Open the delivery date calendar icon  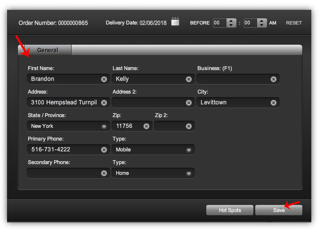point(175,22)
